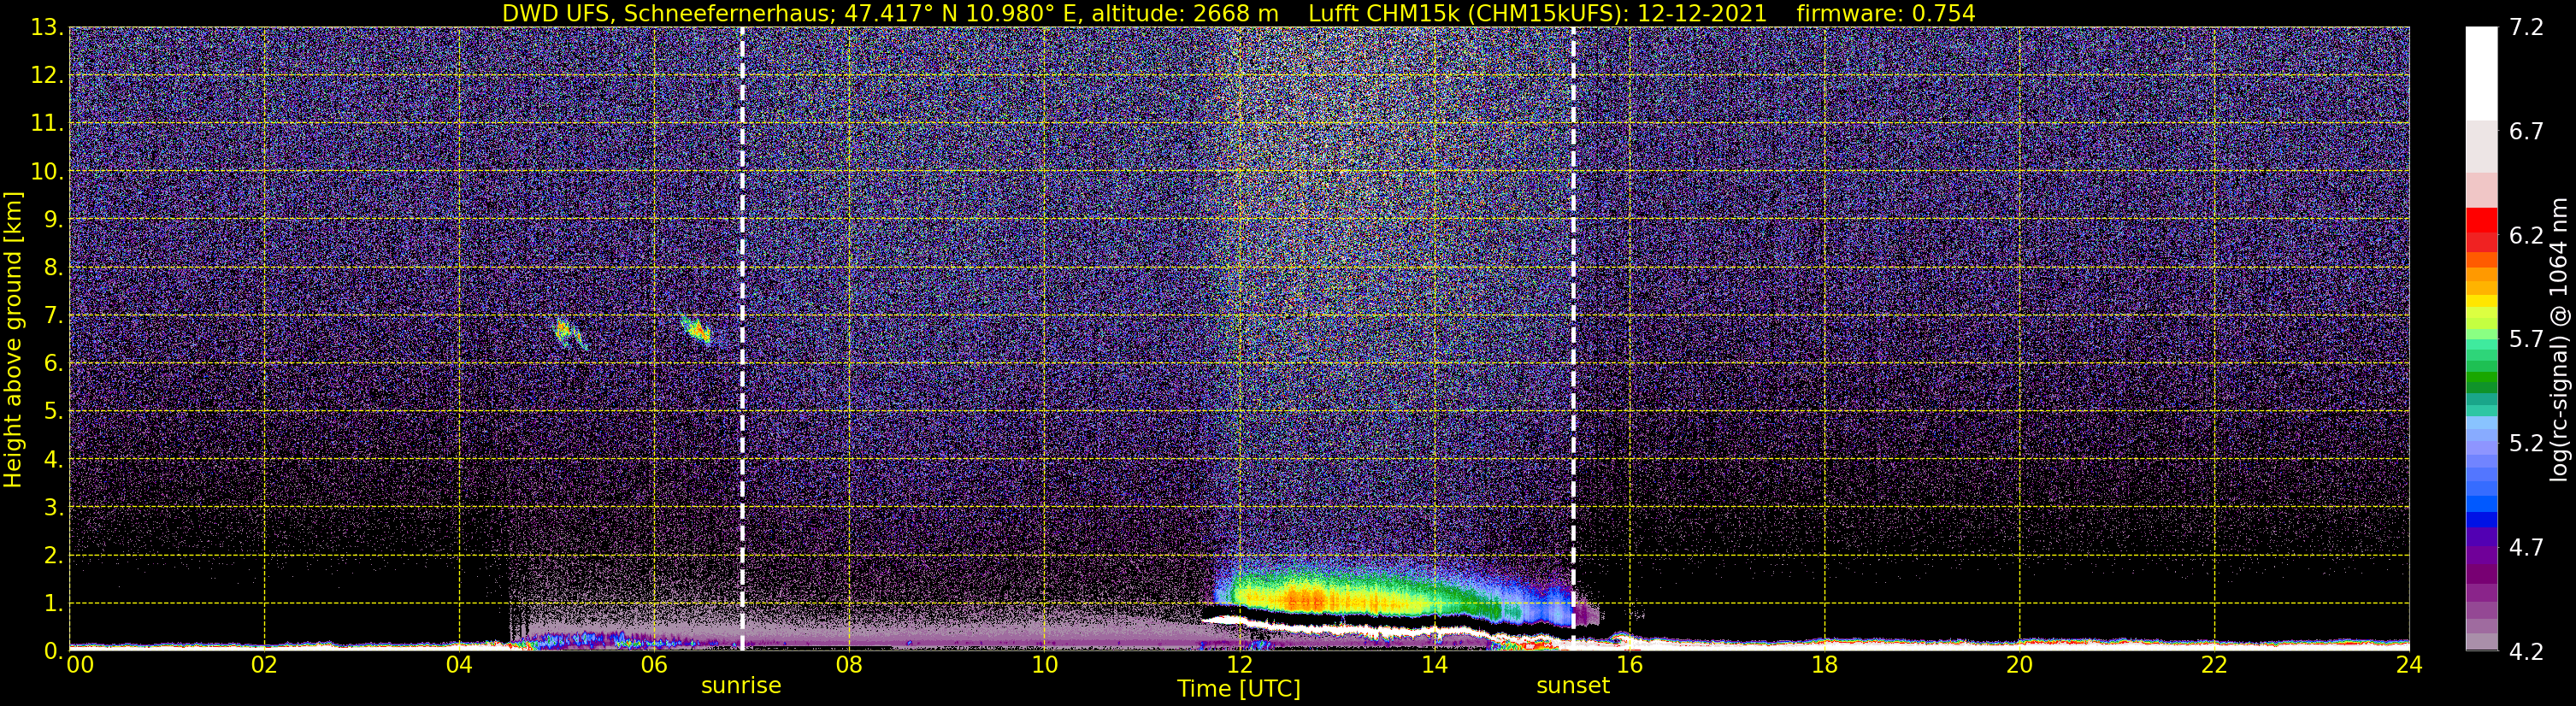
Task: Click the "1." km tick on the height axis
Action: pos(53,603)
